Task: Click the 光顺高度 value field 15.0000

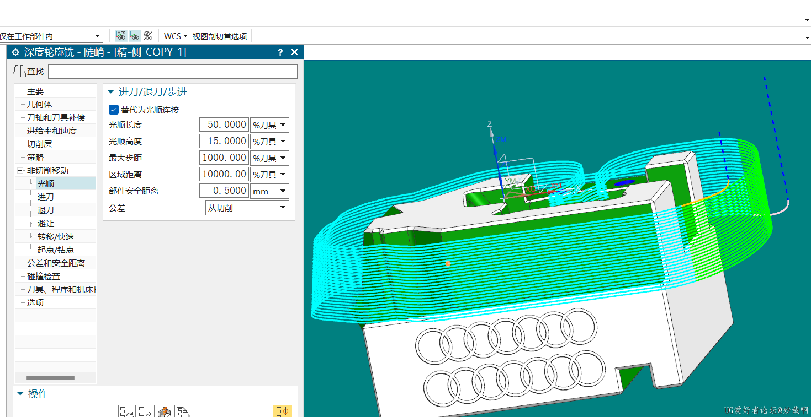Action: point(224,142)
